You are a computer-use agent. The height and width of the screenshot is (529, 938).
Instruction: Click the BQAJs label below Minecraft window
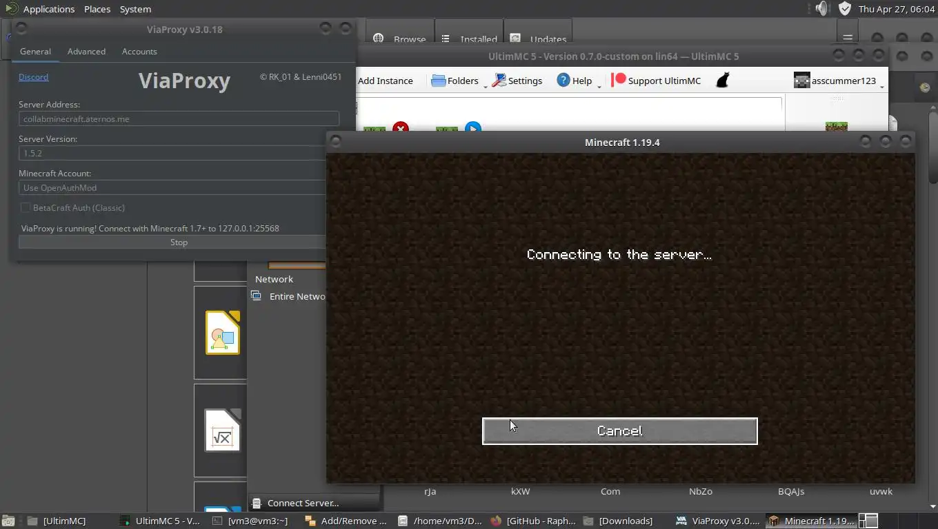click(791, 491)
